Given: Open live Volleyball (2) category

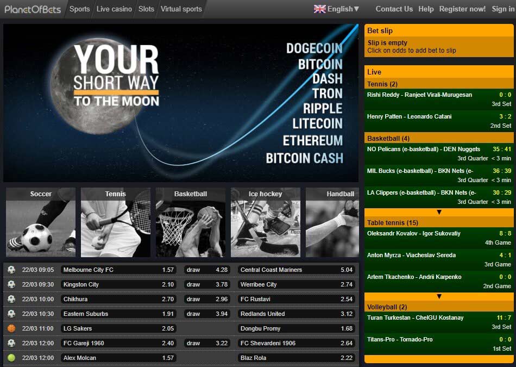Looking at the screenshot, I should tap(439, 307).
